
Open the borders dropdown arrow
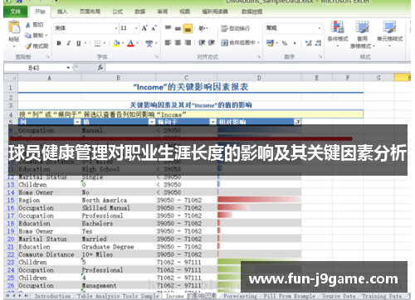point(105,43)
